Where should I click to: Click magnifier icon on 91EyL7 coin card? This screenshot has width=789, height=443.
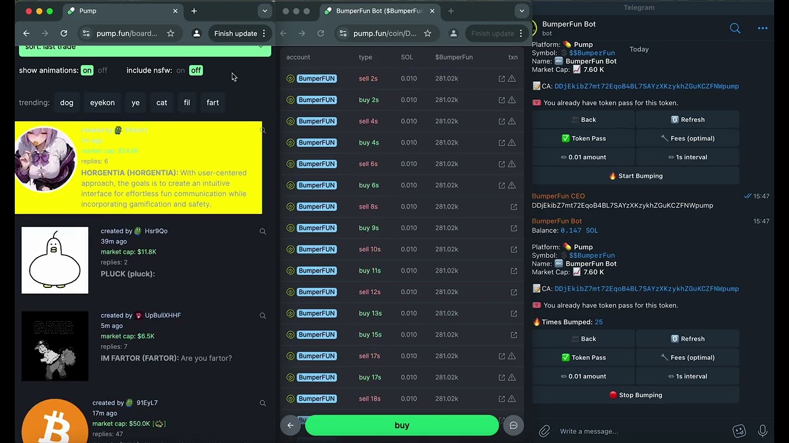tap(263, 403)
